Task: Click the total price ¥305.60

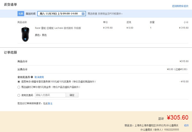Action: tap(178, 117)
